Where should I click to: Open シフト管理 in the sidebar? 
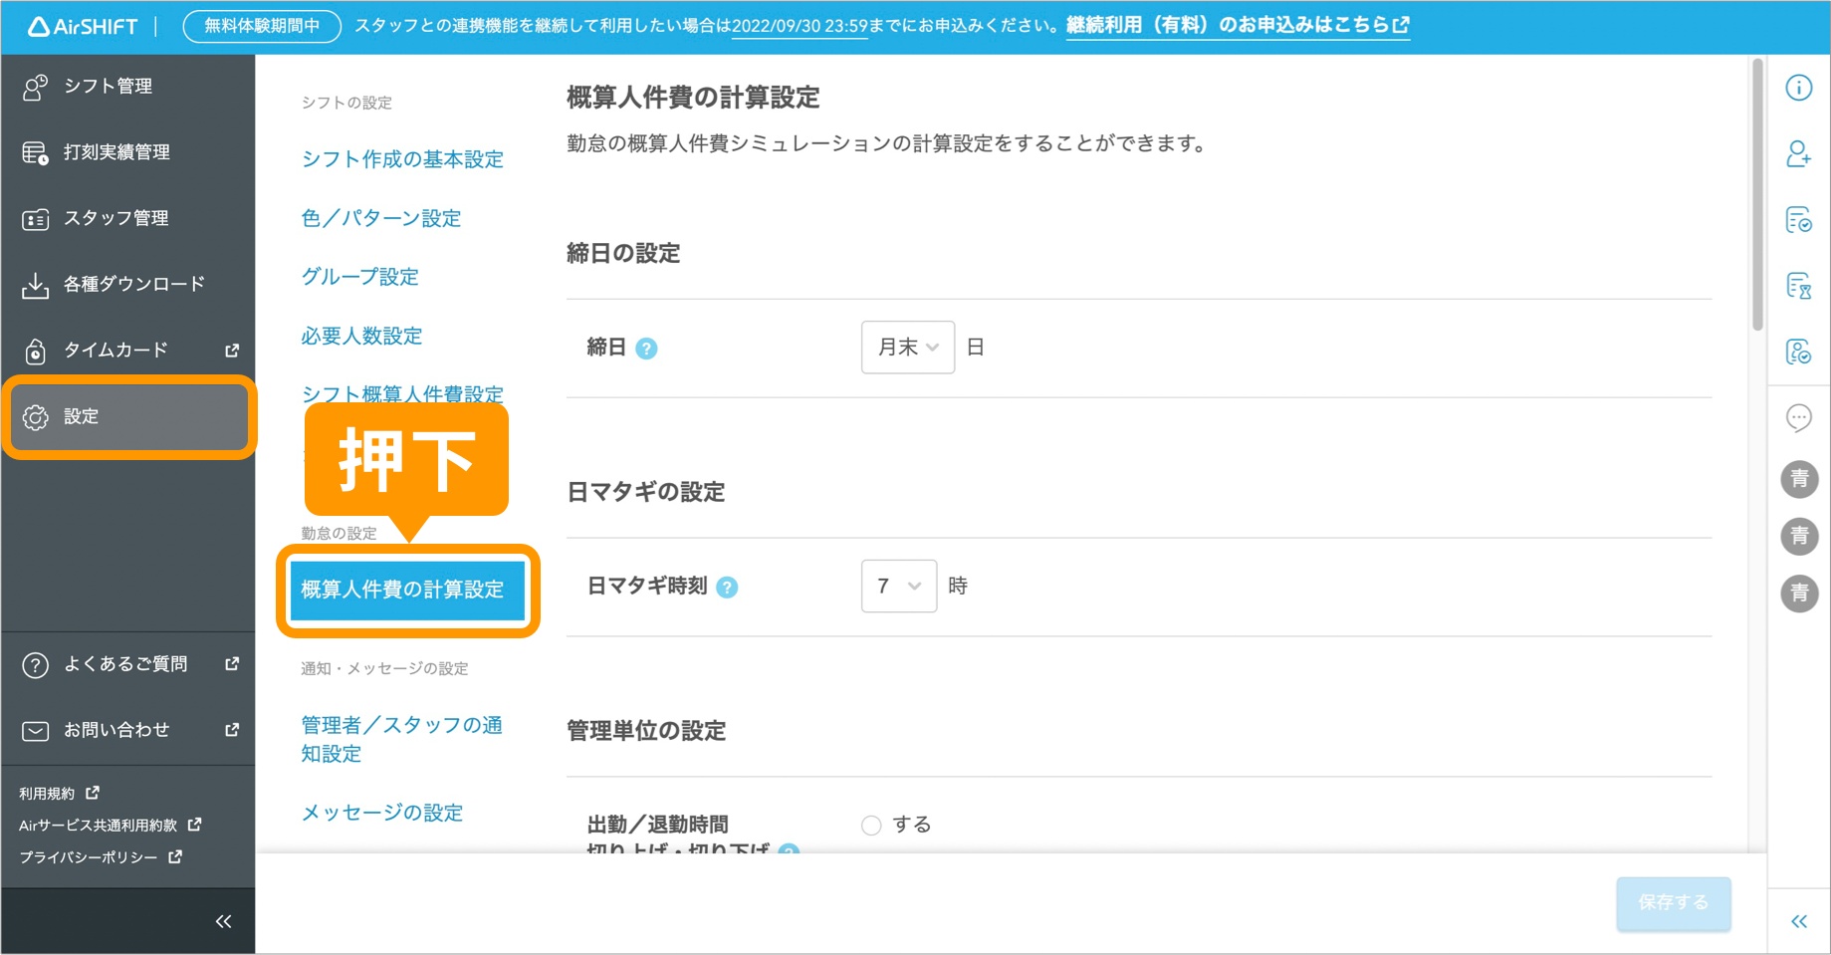click(x=108, y=87)
